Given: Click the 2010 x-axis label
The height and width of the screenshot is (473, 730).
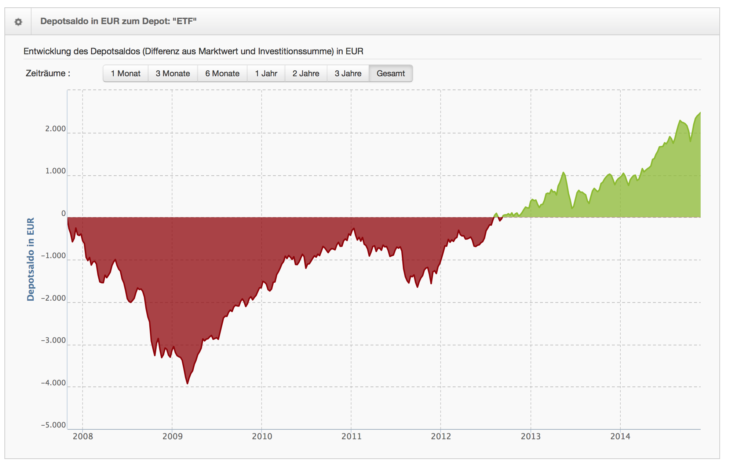Looking at the screenshot, I should pos(262,436).
